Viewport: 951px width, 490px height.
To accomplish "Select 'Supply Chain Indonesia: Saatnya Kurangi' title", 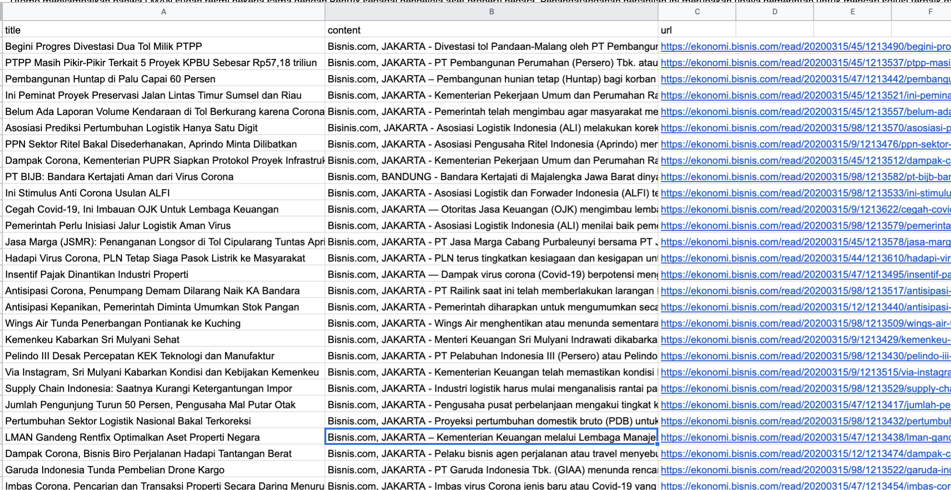I will coord(164,389).
